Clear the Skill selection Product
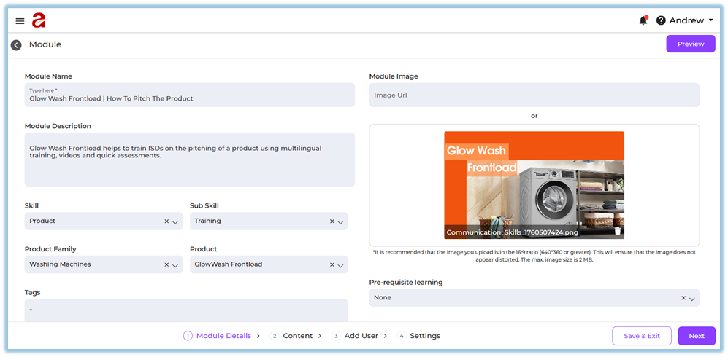The image size is (728, 357). pyautogui.click(x=166, y=221)
